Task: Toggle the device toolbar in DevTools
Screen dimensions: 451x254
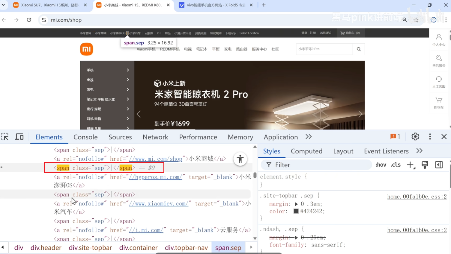Action: click(x=19, y=137)
